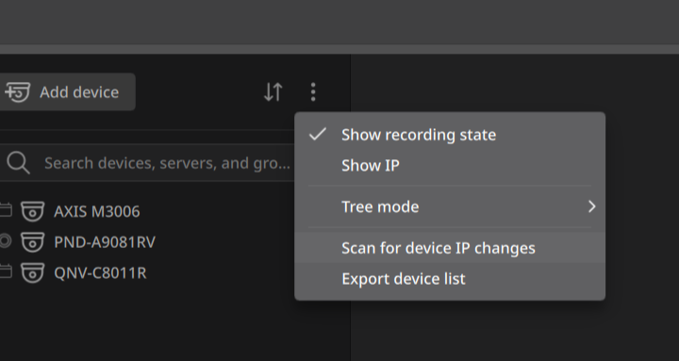679x361 pixels.
Task: Click the recording state icon beside PND-A9081RV
Action: tap(5, 241)
